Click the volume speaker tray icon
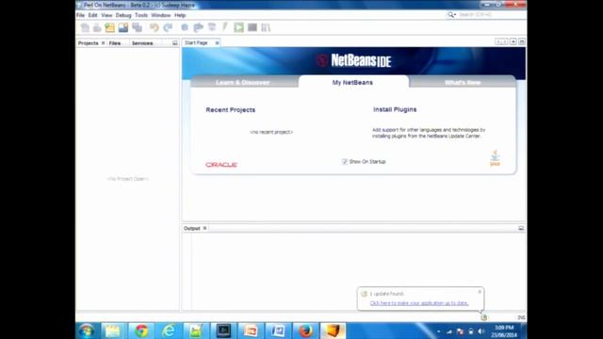The height and width of the screenshot is (339, 603). [x=481, y=331]
